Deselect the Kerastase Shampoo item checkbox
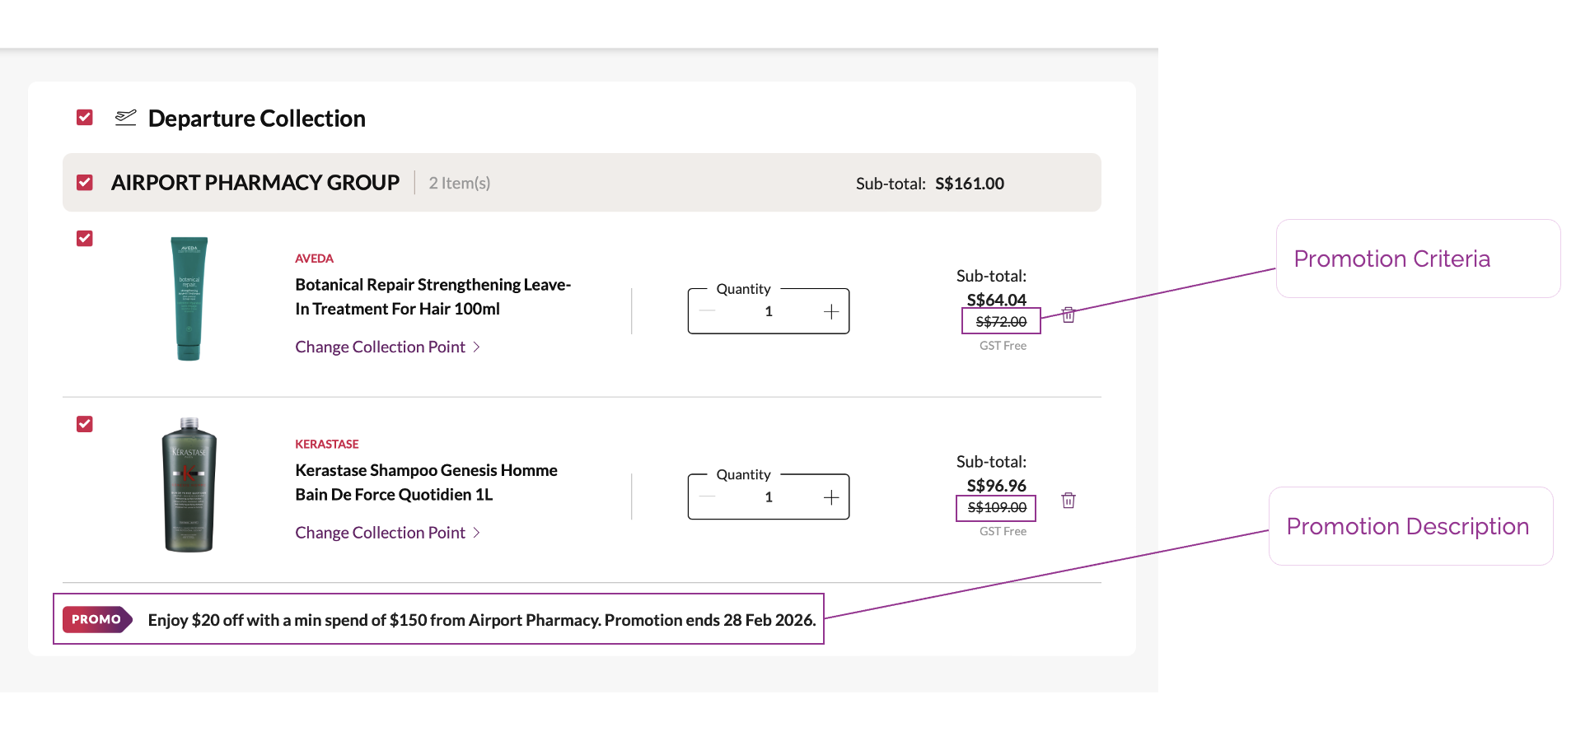Image resolution: width=1590 pixels, height=741 pixels. click(85, 424)
